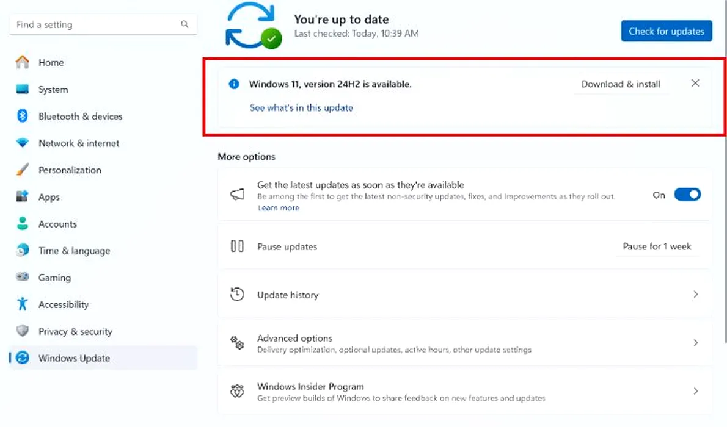Open Advanced options chevron arrow

click(x=695, y=343)
